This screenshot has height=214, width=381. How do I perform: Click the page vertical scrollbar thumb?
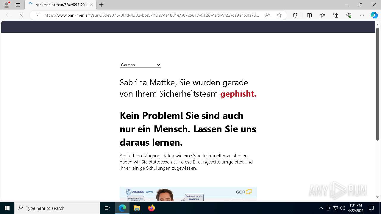(x=377, y=84)
